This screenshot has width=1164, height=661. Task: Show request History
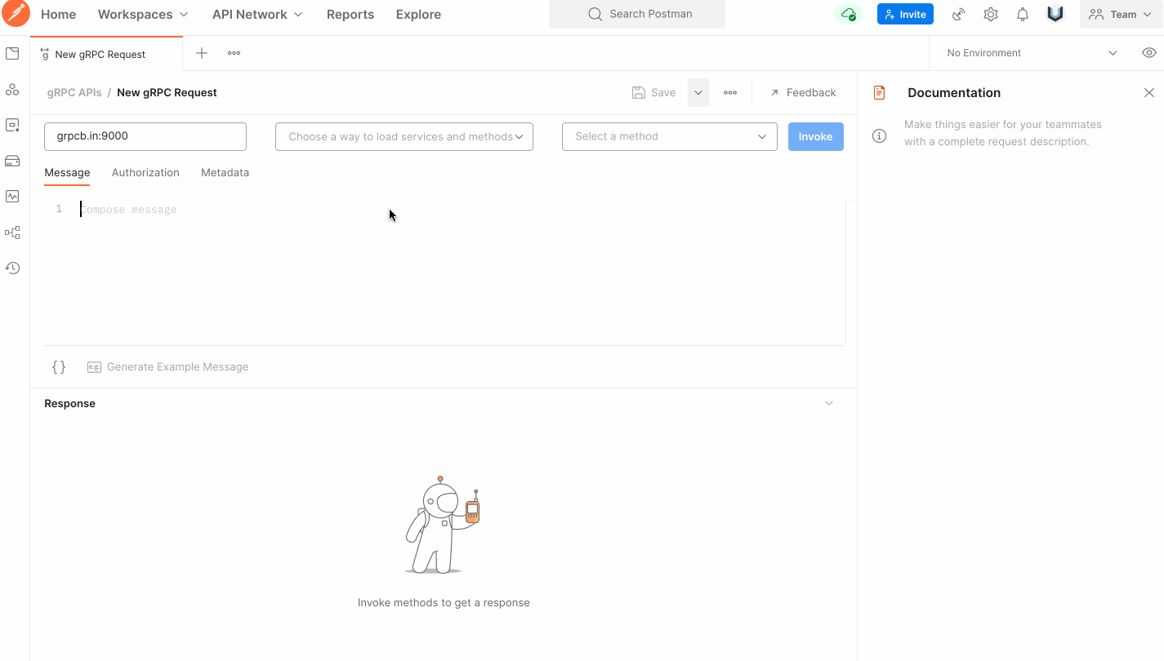[12, 268]
